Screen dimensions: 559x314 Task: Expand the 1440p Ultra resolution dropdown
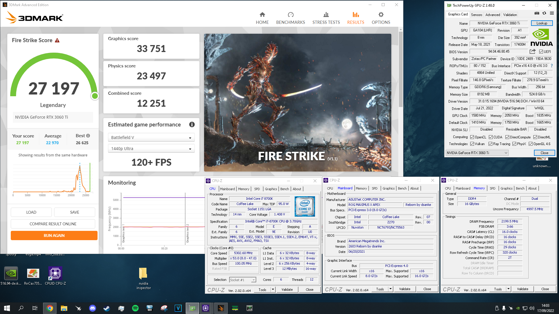151,149
